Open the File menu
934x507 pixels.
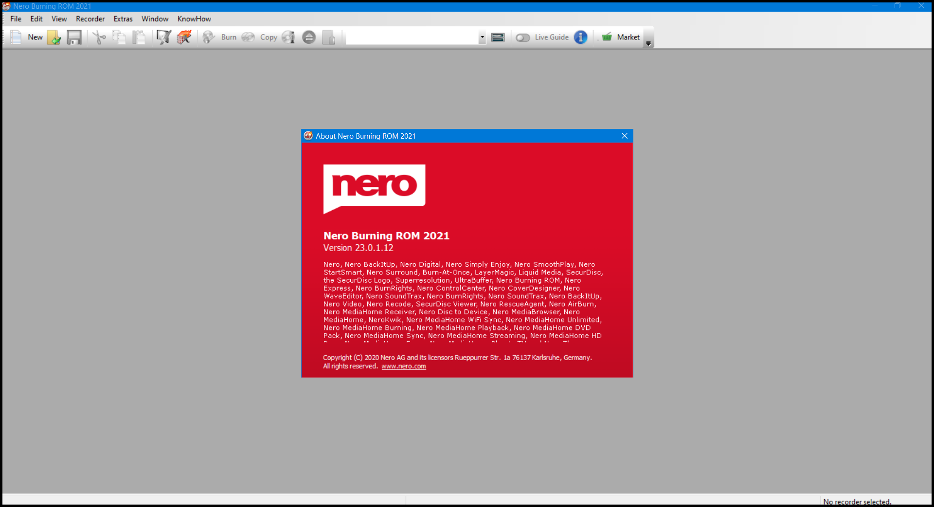16,19
